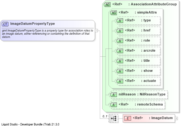Select the ImageDatumPropertyType title
The image size is (181, 126).
coord(33,24)
